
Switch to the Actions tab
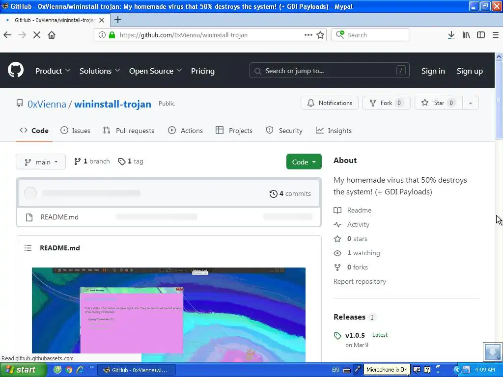point(185,131)
